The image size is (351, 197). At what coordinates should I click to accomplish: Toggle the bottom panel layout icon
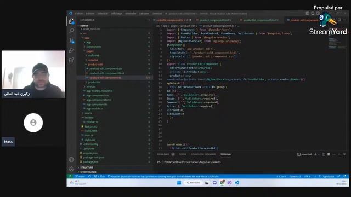coord(313,13)
